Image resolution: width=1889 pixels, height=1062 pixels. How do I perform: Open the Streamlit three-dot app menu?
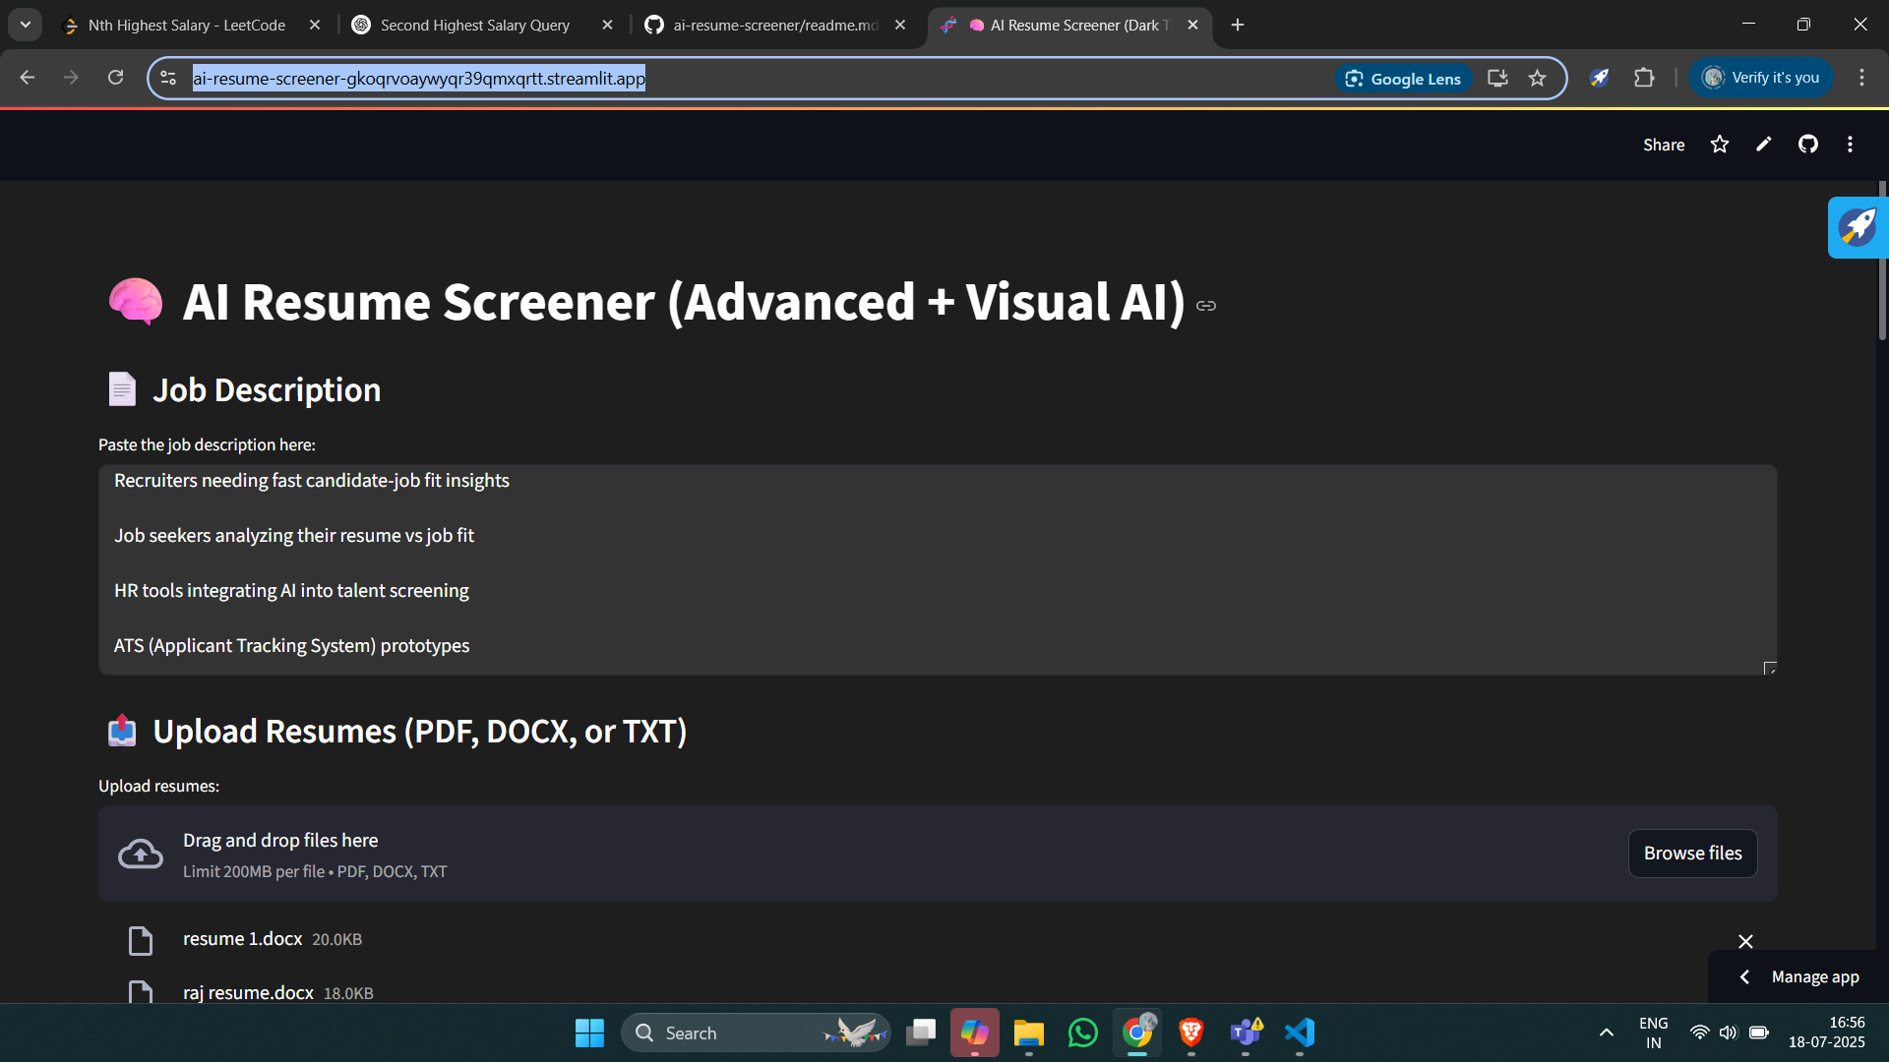pyautogui.click(x=1850, y=145)
